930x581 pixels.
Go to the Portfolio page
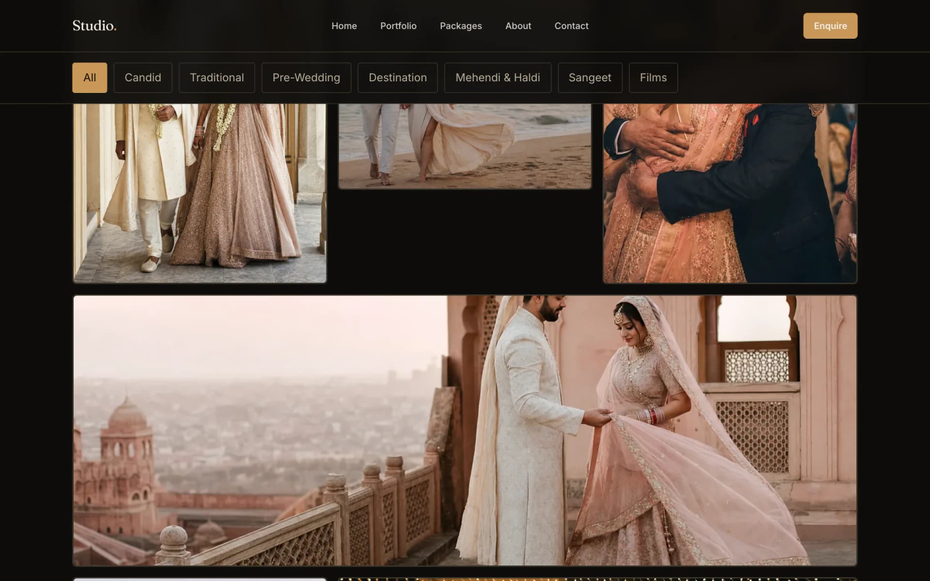(x=398, y=26)
